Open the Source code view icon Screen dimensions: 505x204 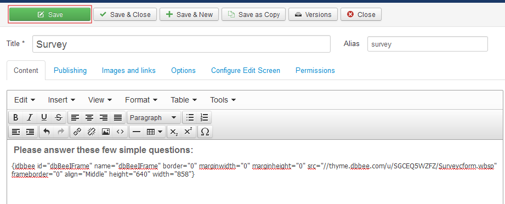120,132
